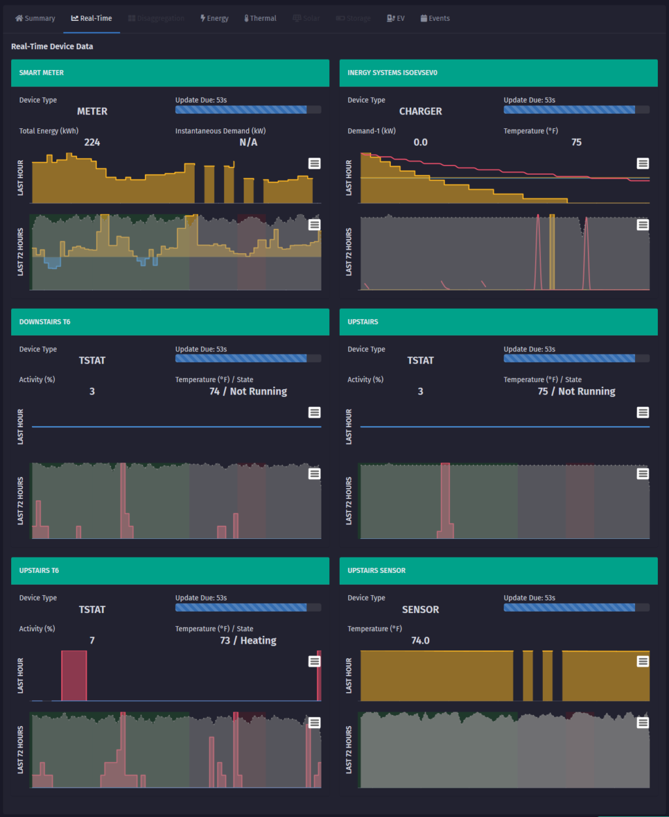Click Upstairs Sensor update due progress bar

point(577,608)
